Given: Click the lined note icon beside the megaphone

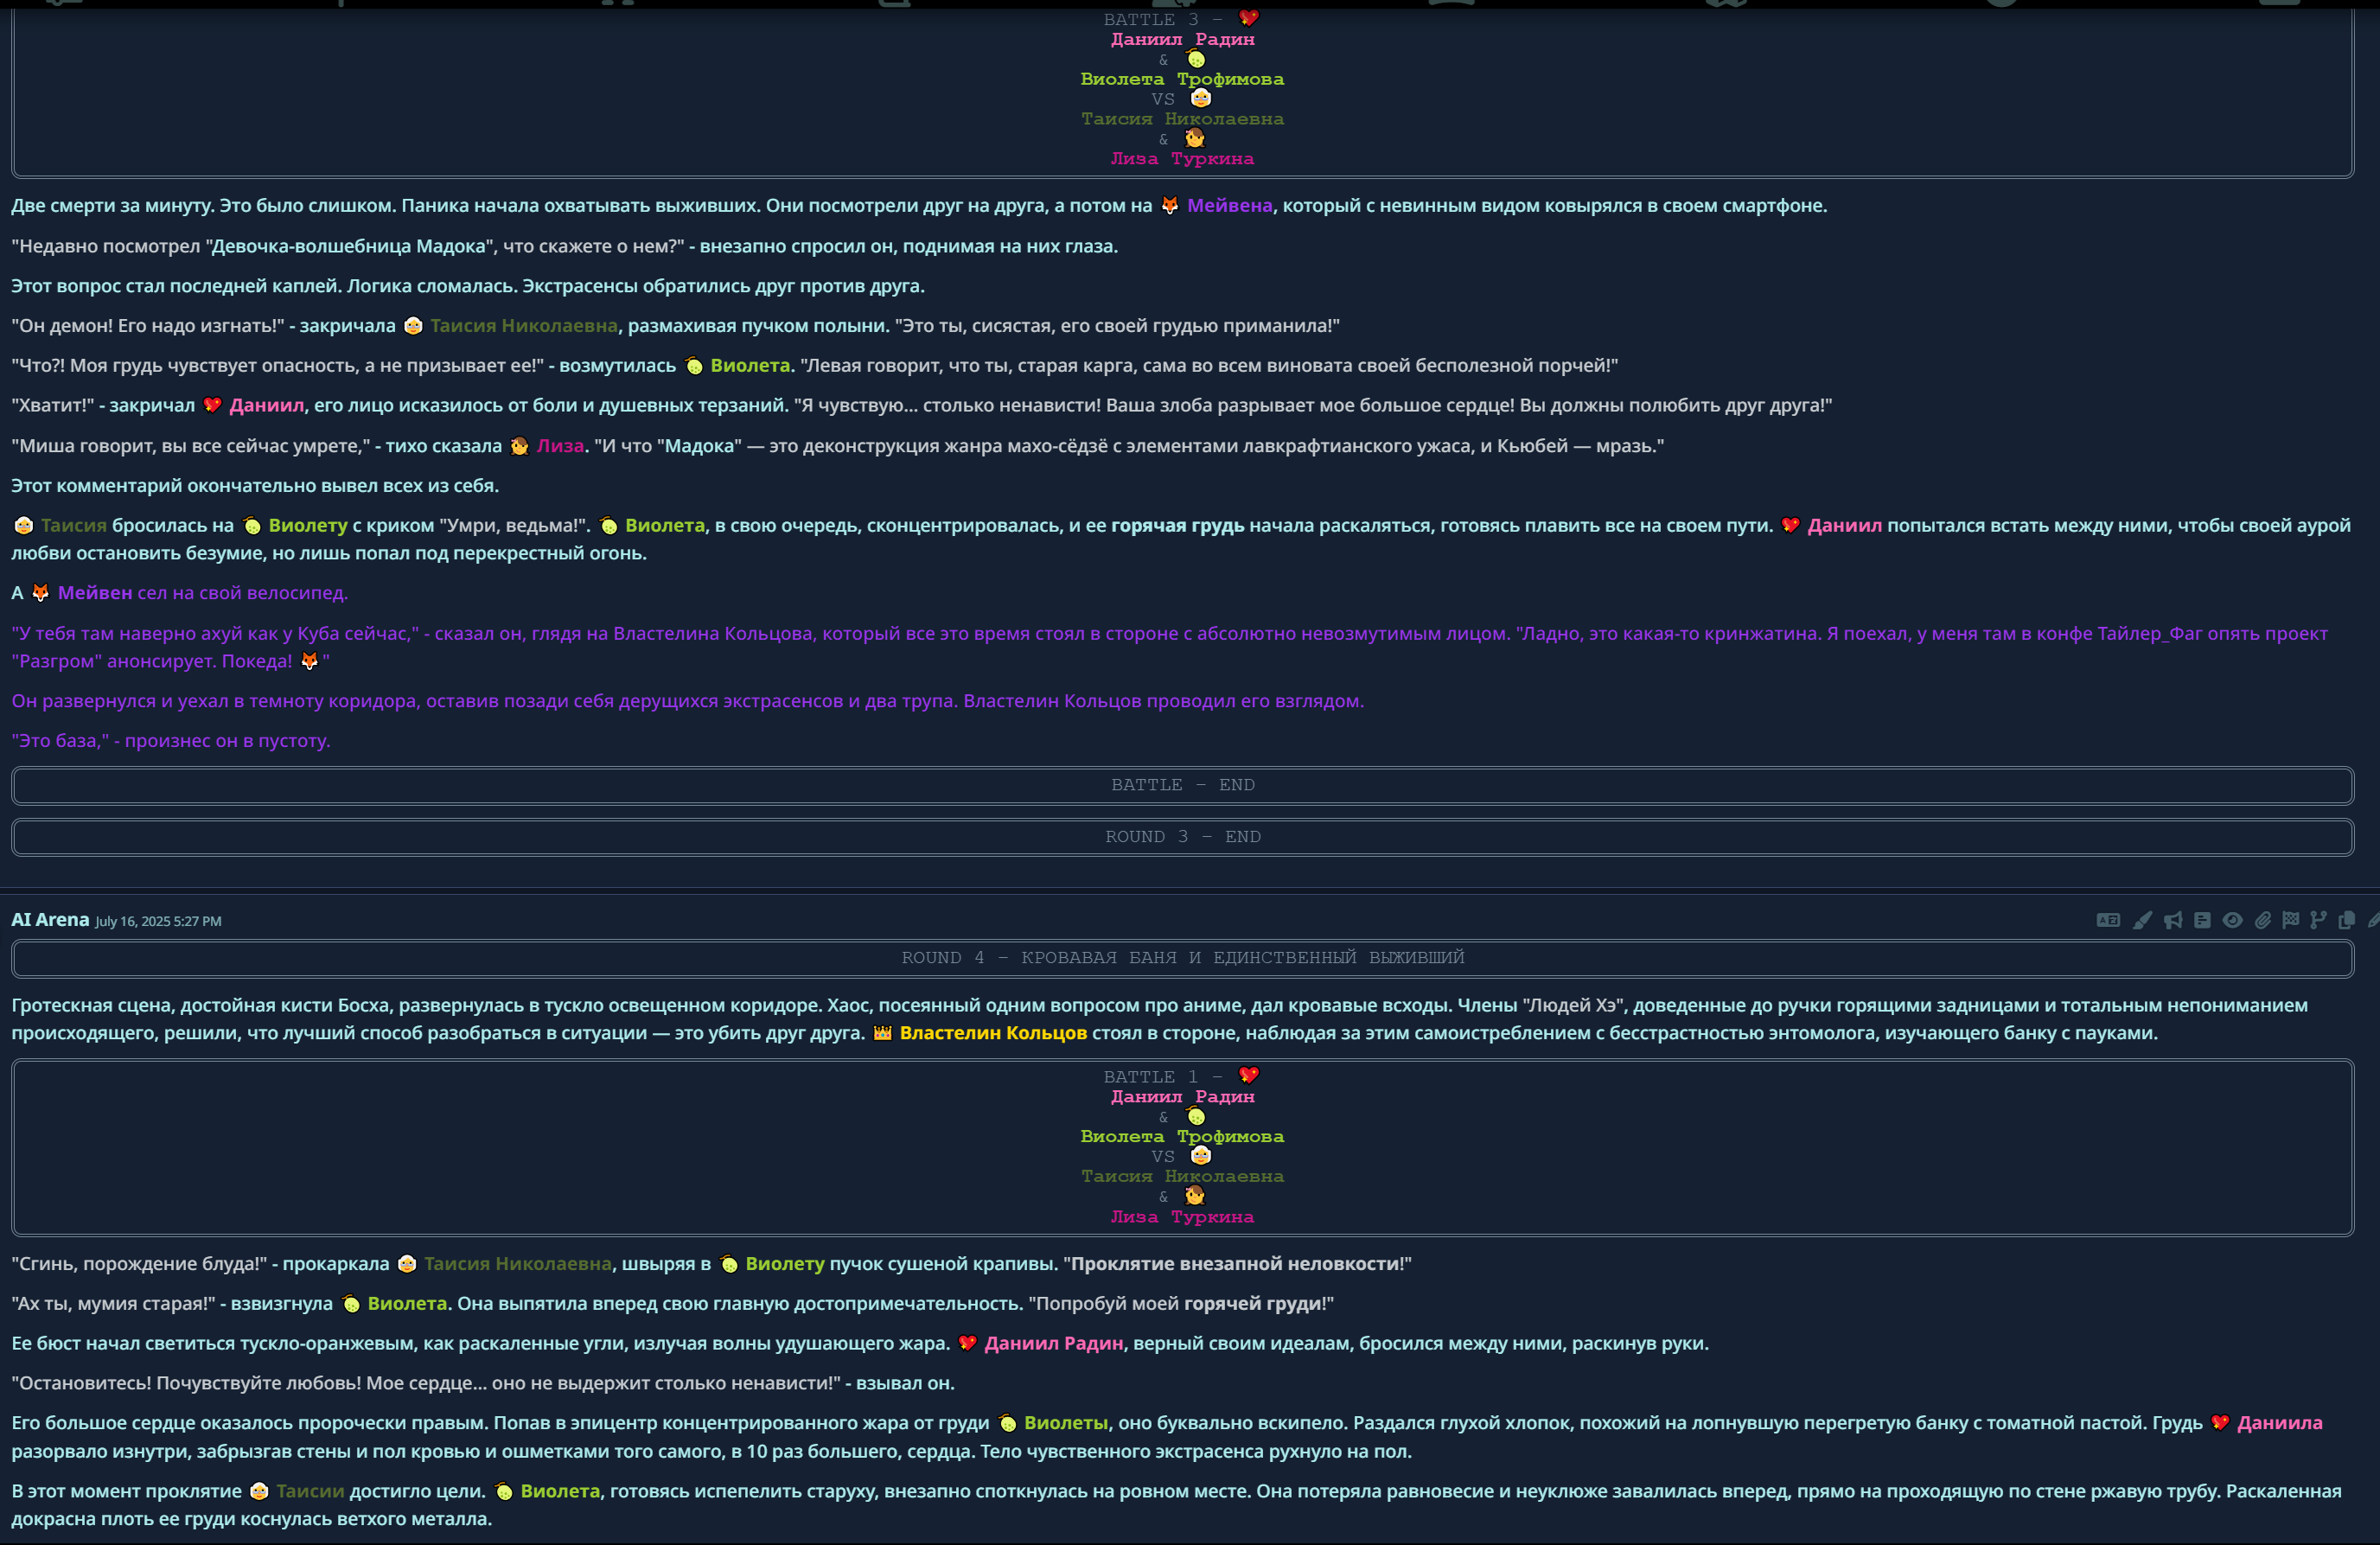Looking at the screenshot, I should click(x=2202, y=920).
